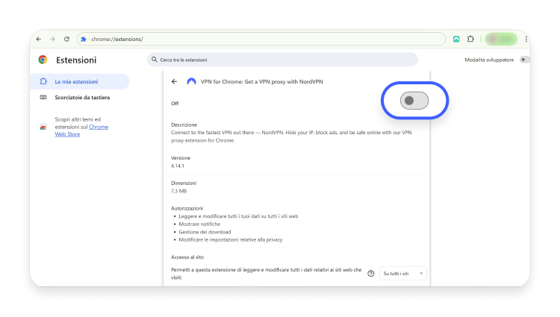Open the blurred profile avatar button

(x=501, y=40)
